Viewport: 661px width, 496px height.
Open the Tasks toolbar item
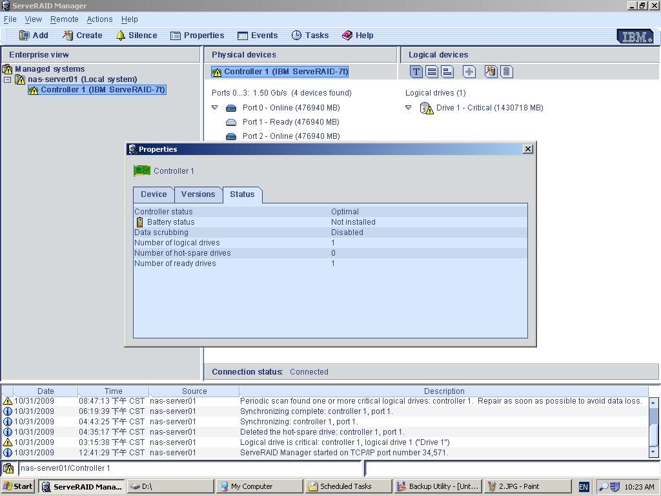(310, 36)
